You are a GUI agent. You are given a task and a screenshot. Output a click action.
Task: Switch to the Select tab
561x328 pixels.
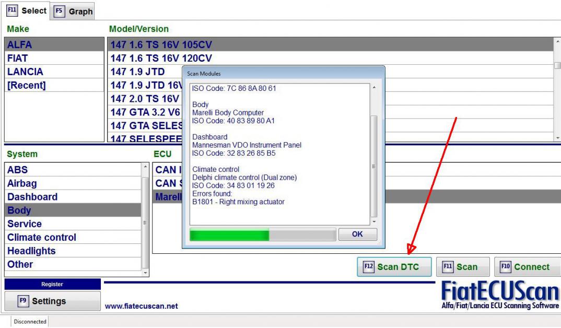(x=27, y=10)
